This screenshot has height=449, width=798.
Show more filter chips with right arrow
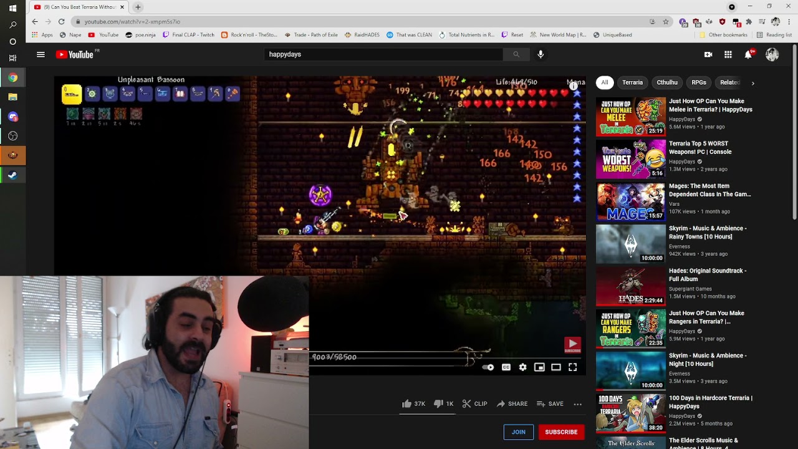click(752, 82)
